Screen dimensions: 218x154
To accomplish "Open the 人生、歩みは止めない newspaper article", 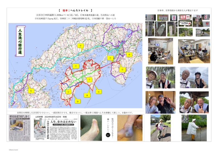I will tap(56, 130).
